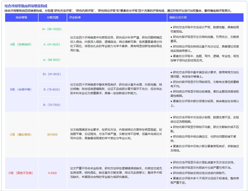Click the 分数范围 column header
This screenshot has width=248, height=191.
(x=53, y=17)
